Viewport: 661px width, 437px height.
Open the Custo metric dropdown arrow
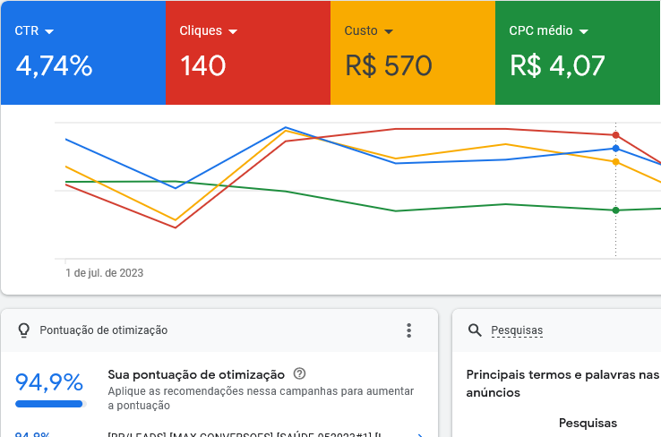[x=389, y=31]
